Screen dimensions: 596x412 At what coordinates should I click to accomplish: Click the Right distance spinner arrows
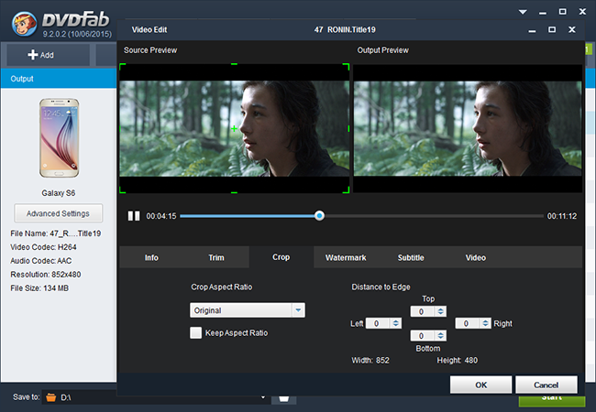(485, 323)
